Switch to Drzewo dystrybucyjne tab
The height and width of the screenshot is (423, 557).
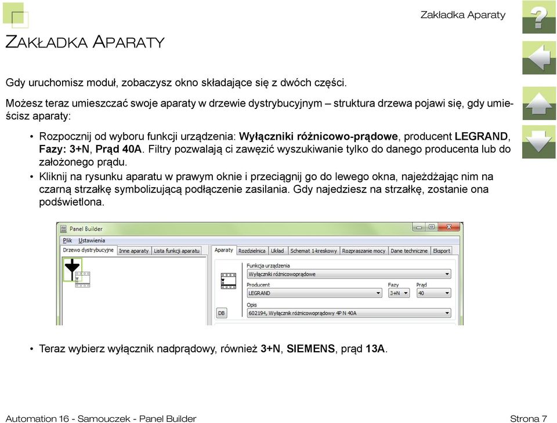(x=88, y=250)
